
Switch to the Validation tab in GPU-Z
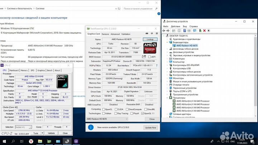point(126,34)
